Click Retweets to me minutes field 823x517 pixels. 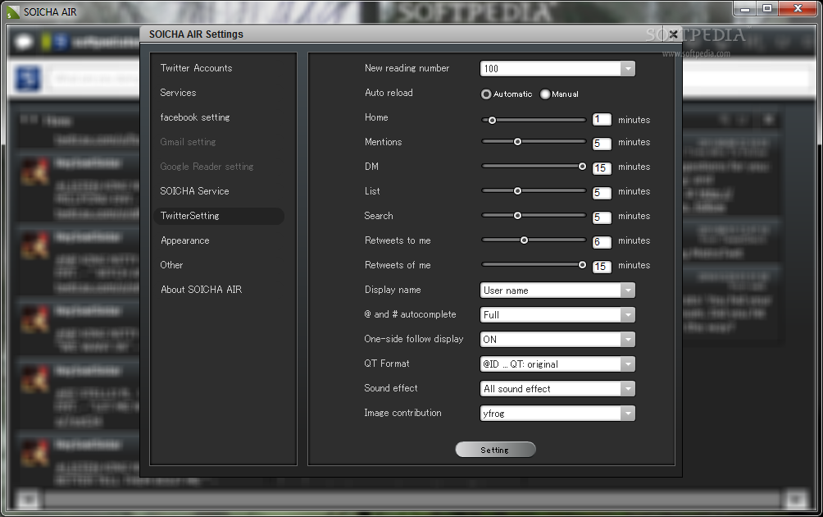click(x=602, y=242)
